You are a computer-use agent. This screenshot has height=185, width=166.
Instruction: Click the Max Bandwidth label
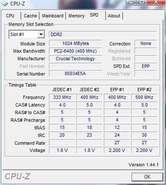pyautogui.click(x=29, y=51)
